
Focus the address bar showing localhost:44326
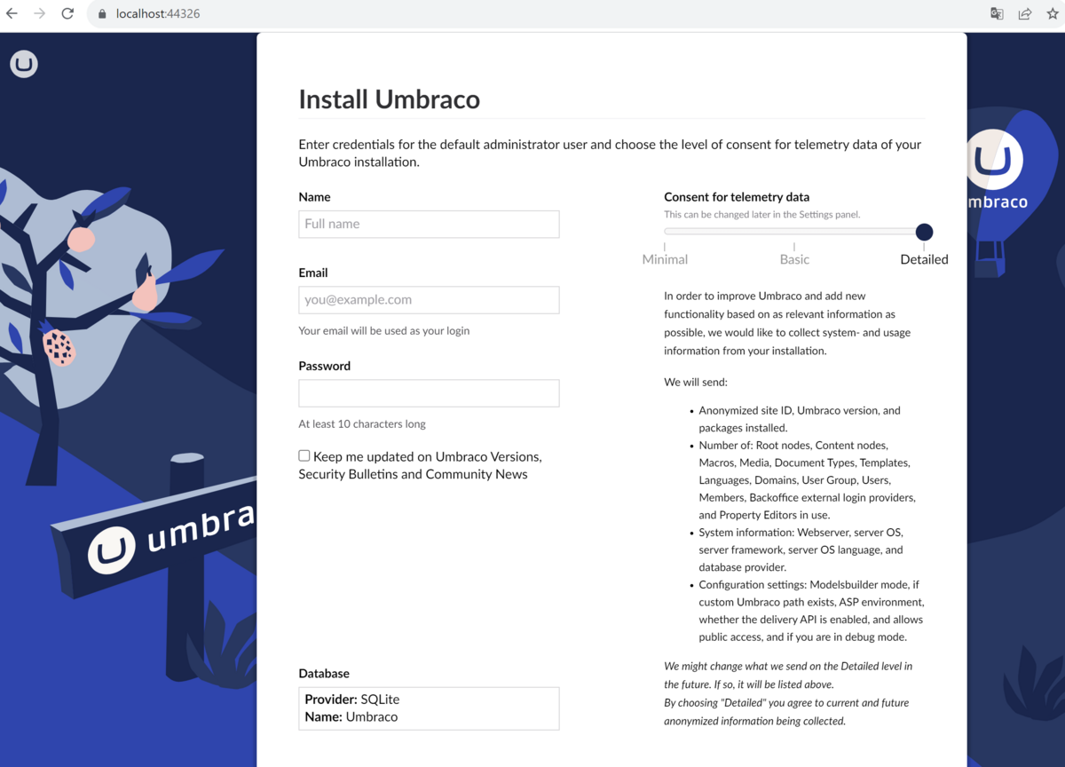[x=532, y=14]
